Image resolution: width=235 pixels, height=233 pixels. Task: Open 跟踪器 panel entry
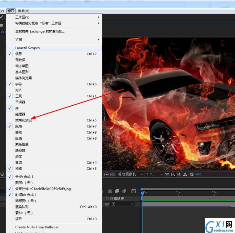(54, 150)
